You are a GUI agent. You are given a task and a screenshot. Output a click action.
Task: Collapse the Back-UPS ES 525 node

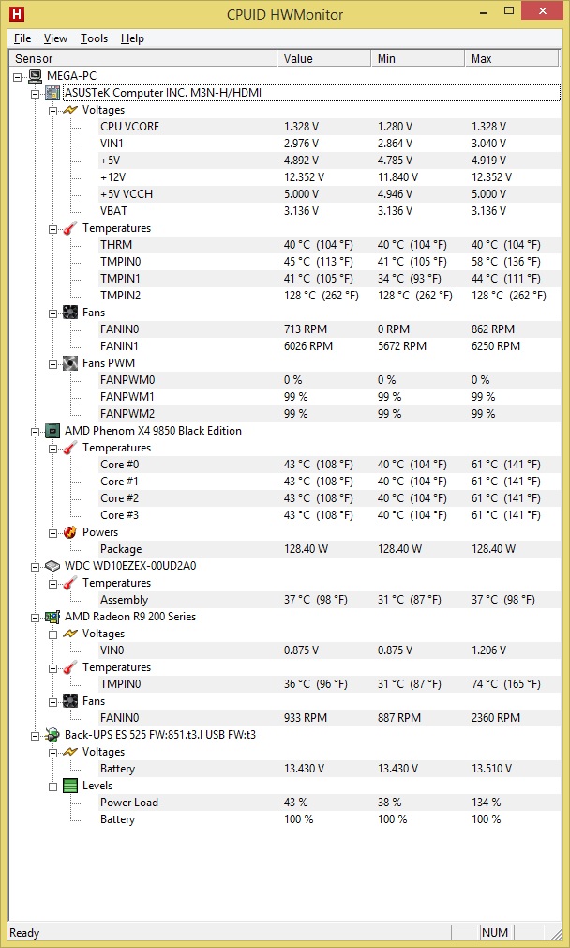35,737
